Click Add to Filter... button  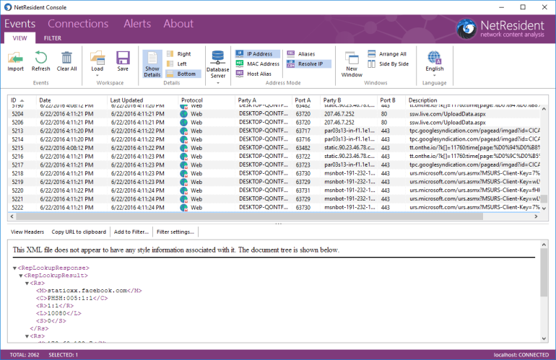point(131,232)
